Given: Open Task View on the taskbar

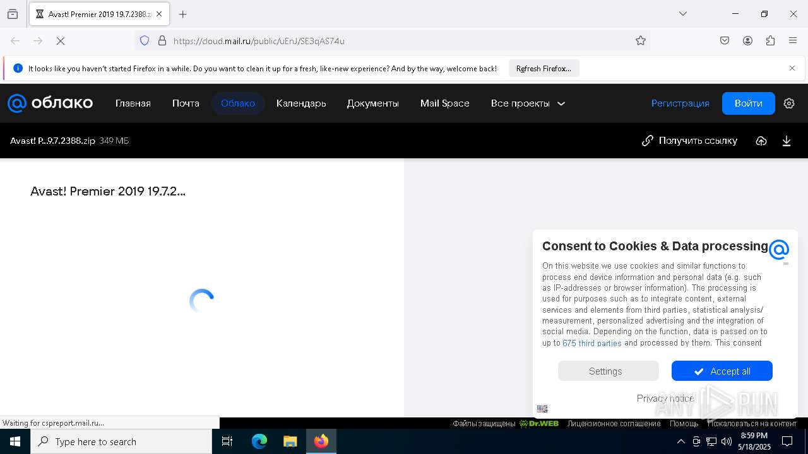Looking at the screenshot, I should click(227, 441).
